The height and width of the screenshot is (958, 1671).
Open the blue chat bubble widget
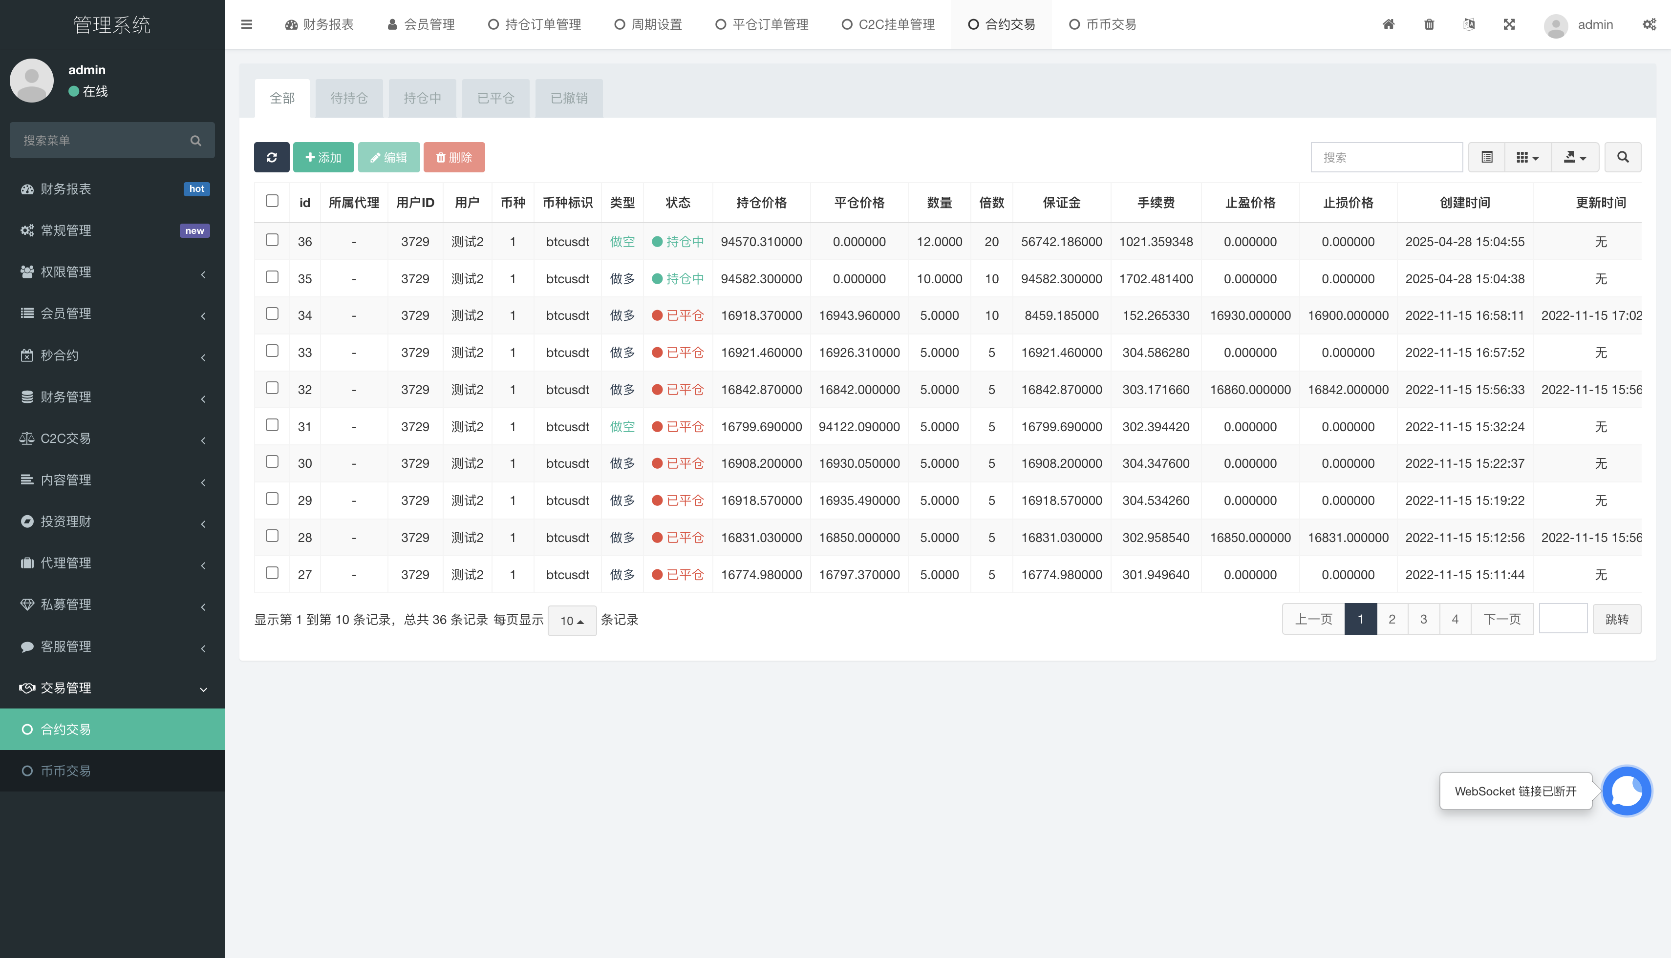tap(1626, 791)
